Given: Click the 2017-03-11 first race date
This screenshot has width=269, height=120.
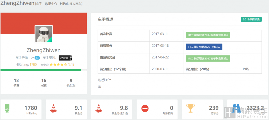Looking at the screenshot, I should click(x=160, y=34).
